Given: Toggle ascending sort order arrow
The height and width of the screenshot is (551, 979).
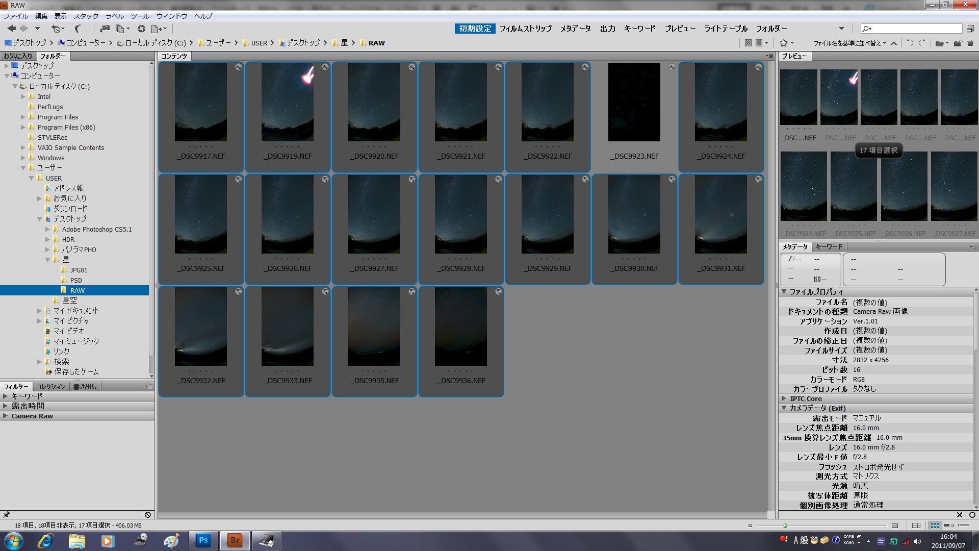Looking at the screenshot, I should pyautogui.click(x=894, y=43).
